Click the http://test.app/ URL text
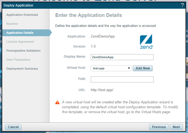The height and width of the screenshot is (133, 188). click(x=102, y=90)
